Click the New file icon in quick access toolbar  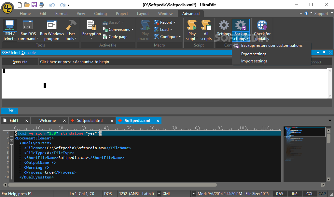point(20,5)
